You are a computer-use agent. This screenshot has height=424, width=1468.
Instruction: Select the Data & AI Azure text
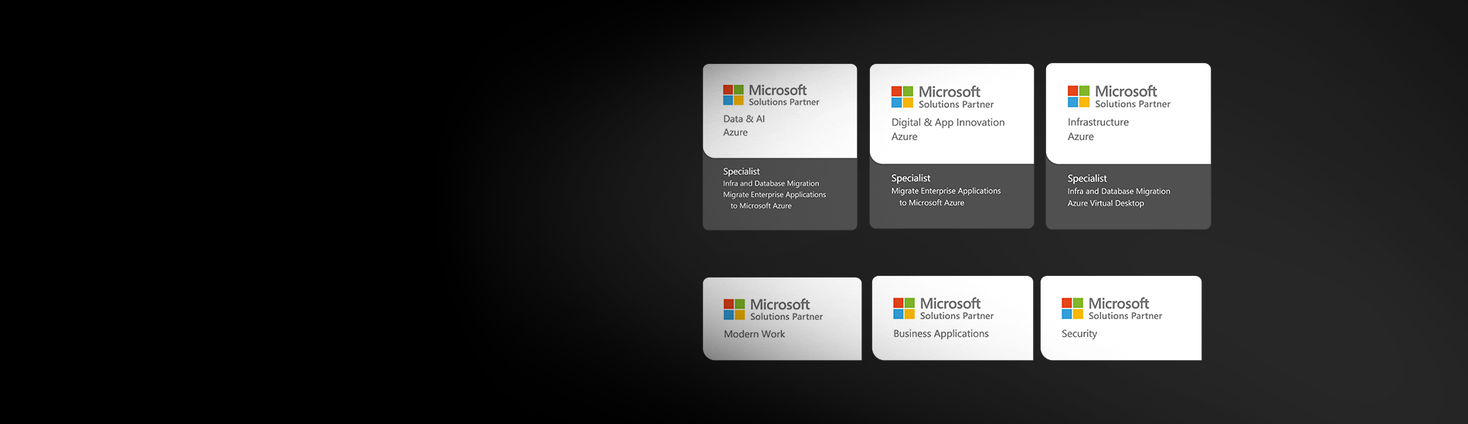click(744, 126)
